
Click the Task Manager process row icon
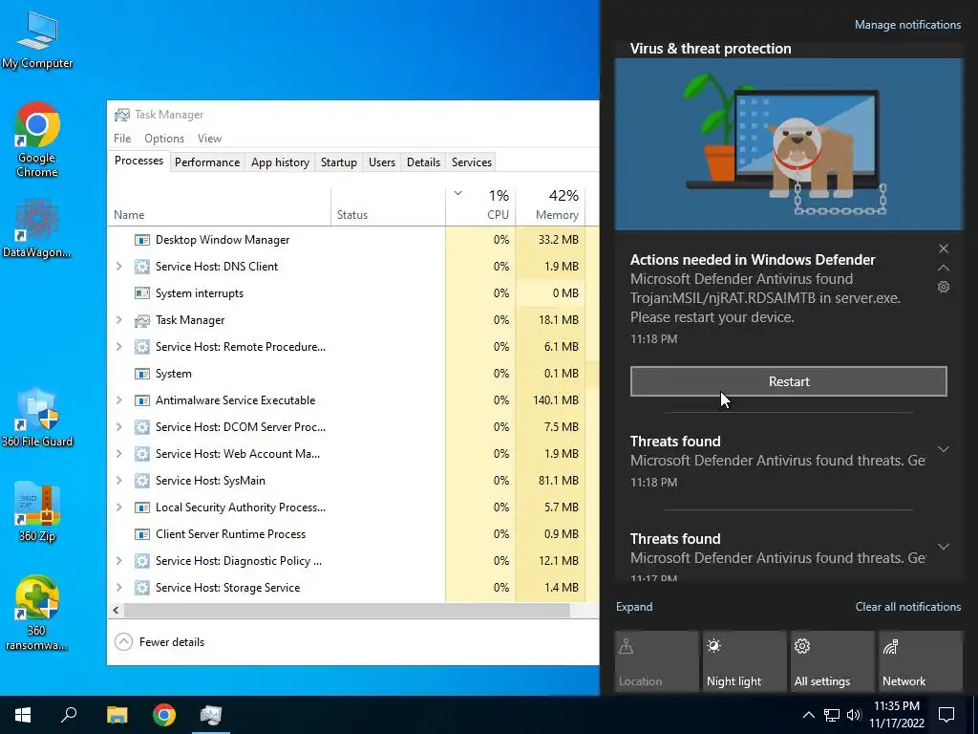[x=142, y=320]
